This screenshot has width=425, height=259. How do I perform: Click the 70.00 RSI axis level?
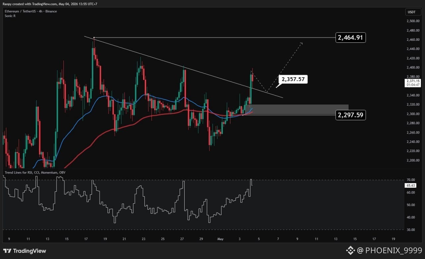pyautogui.click(x=410, y=180)
